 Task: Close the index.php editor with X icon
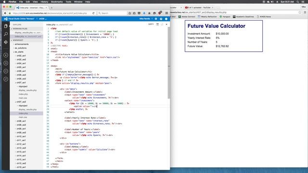(167, 25)
